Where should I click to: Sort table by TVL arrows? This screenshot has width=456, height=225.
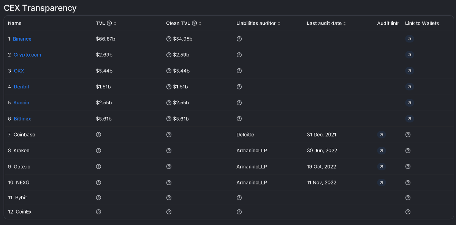click(x=115, y=24)
